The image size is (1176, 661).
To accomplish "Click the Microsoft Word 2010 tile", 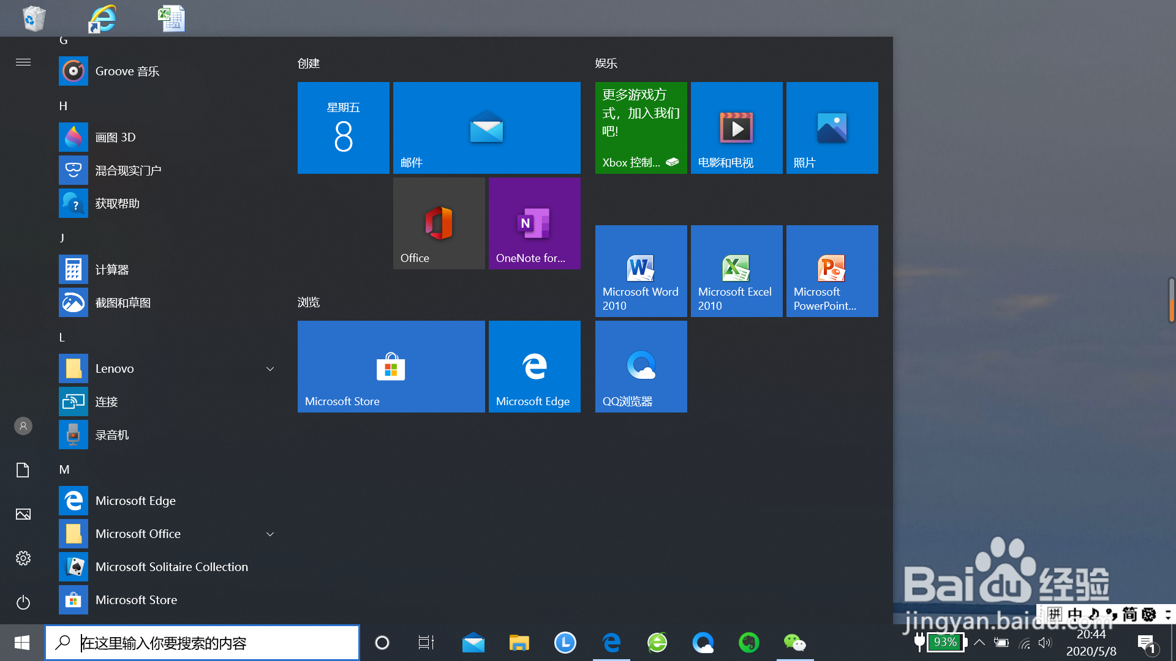I will point(641,271).
